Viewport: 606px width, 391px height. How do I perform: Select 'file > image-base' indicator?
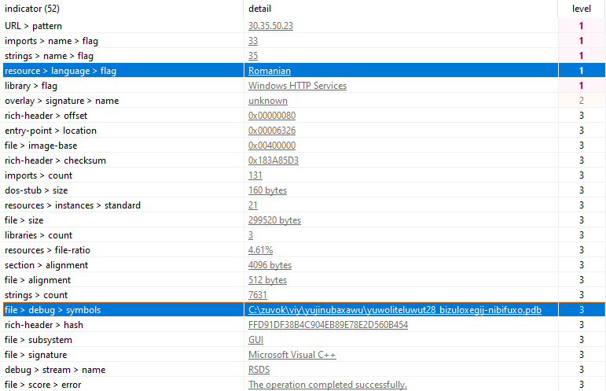41,146
